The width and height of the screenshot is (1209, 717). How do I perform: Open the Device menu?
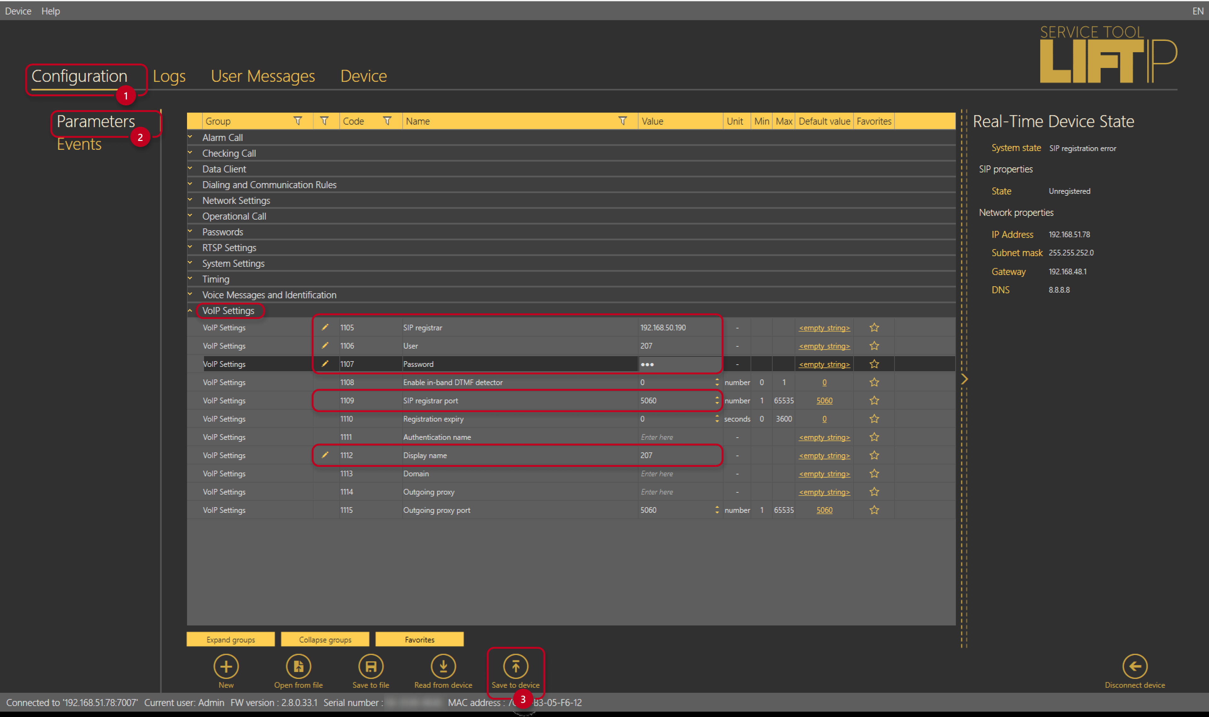coord(18,11)
